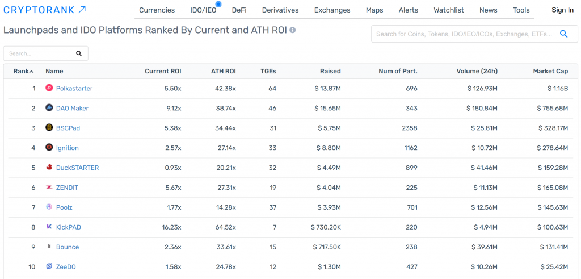Click the $ 730.20K raised cell

325,227
